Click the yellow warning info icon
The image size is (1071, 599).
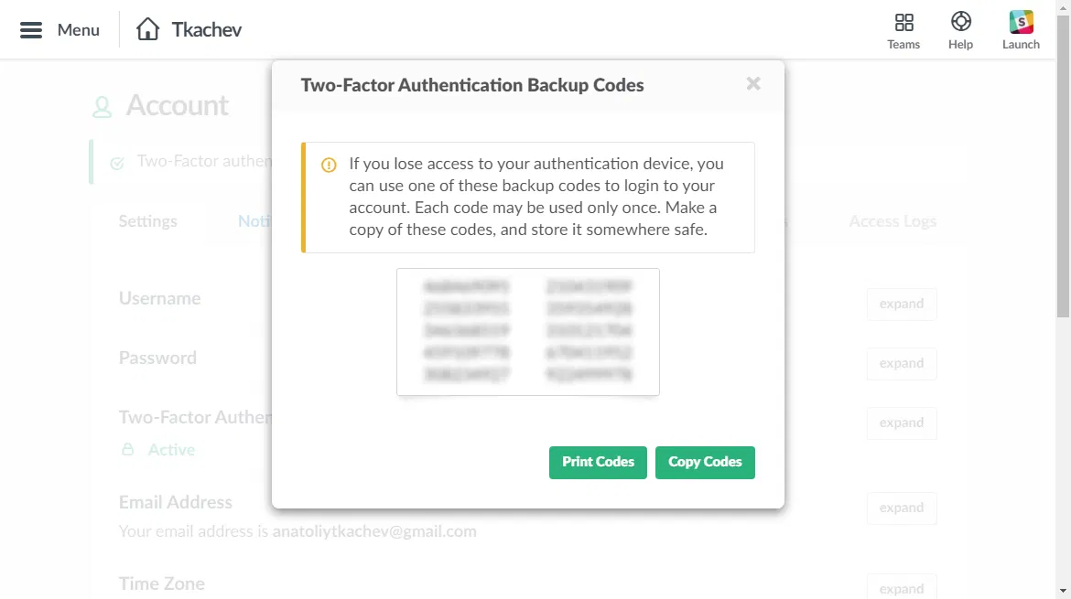tap(329, 166)
